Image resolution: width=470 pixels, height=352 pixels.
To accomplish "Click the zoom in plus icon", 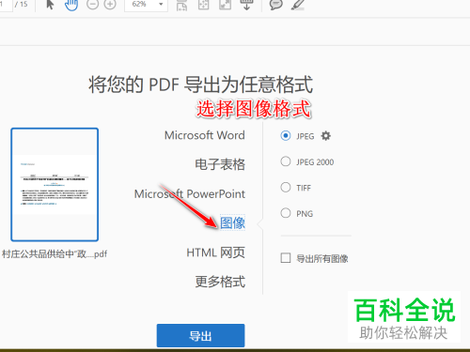I will pyautogui.click(x=110, y=4).
